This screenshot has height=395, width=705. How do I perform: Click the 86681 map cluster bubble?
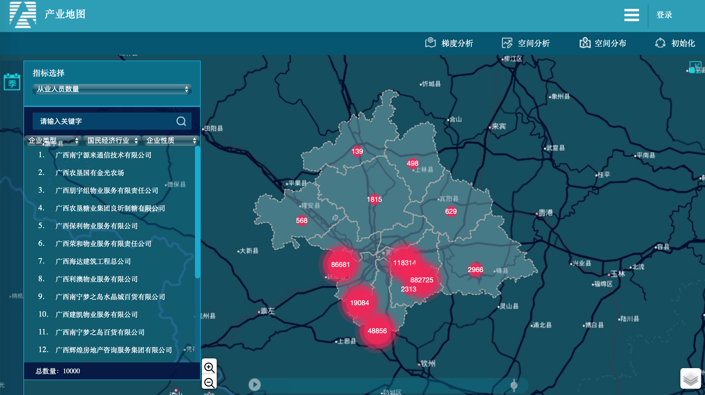(340, 264)
